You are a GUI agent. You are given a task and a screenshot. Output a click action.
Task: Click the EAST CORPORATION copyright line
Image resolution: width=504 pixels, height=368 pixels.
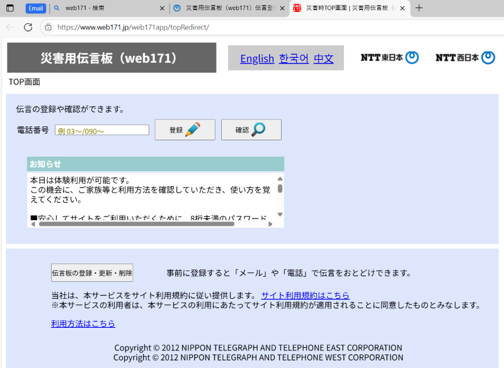(258, 348)
